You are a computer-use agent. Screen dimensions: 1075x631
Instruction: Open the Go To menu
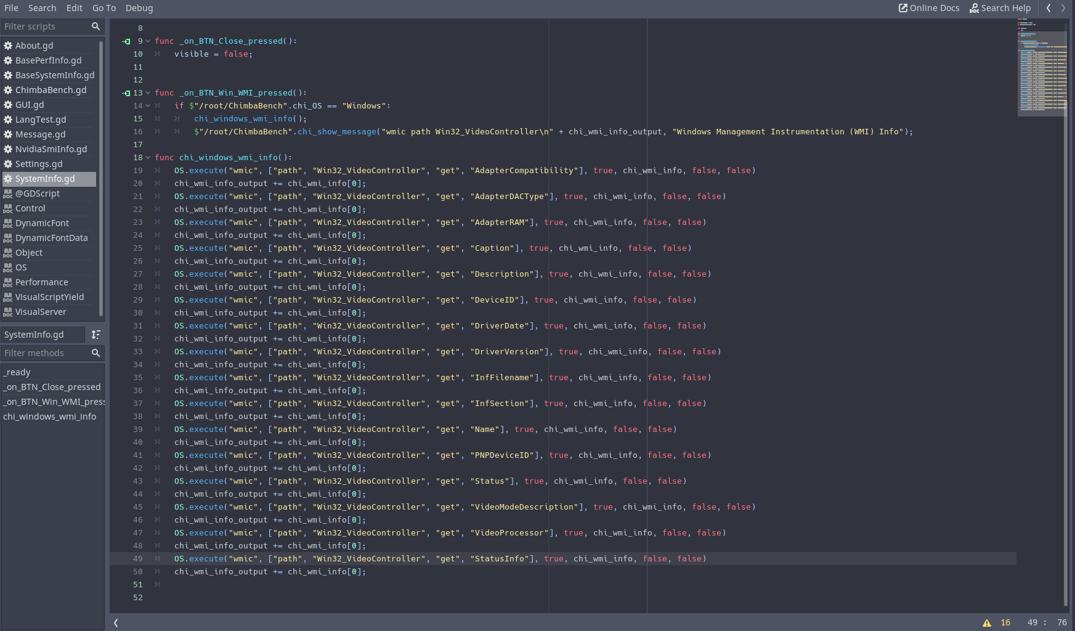(104, 8)
